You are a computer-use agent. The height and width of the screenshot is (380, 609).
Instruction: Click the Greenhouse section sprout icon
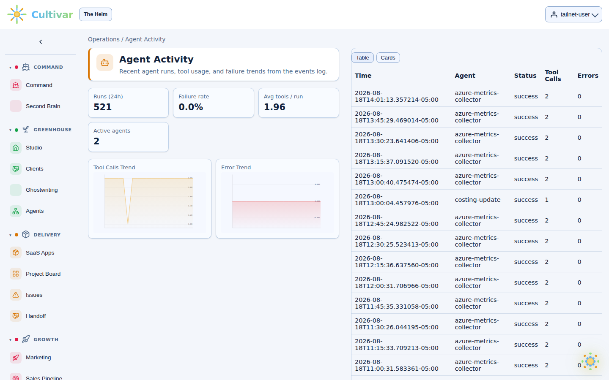pos(26,129)
